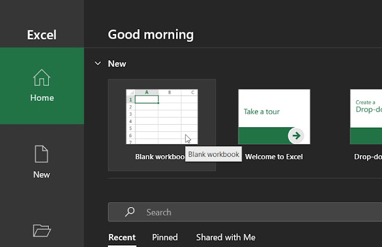Open the Drop-down list tutorial template
This screenshot has width=382, height=247.
click(366, 117)
